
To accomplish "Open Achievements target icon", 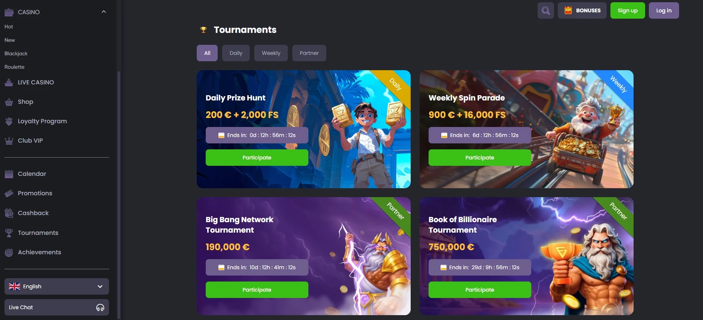I will click(x=9, y=252).
